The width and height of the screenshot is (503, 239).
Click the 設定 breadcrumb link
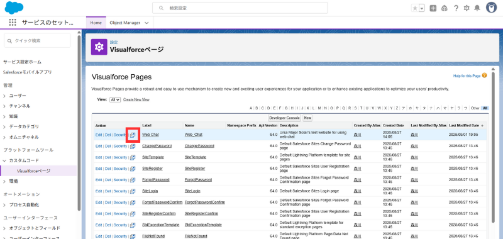pos(114,42)
